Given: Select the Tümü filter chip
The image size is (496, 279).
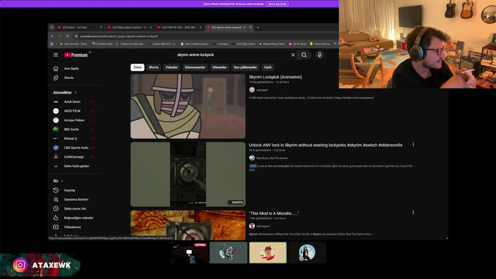Looking at the screenshot, I should (138, 67).
